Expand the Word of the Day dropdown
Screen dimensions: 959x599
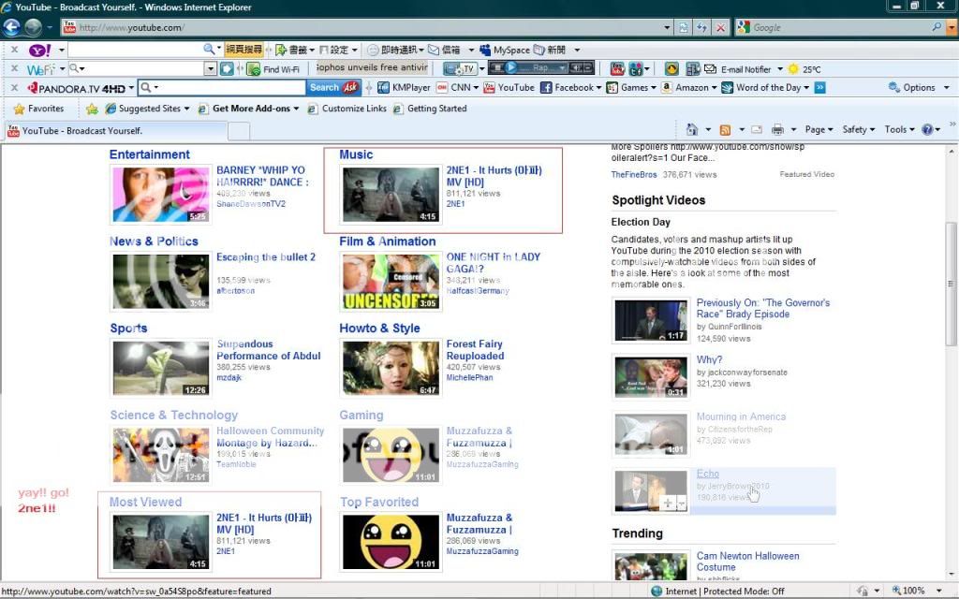[806, 88]
